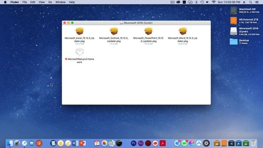This screenshot has height=148, width=263.
Task: Open System Preferences from the Dock
Action: 206,143
